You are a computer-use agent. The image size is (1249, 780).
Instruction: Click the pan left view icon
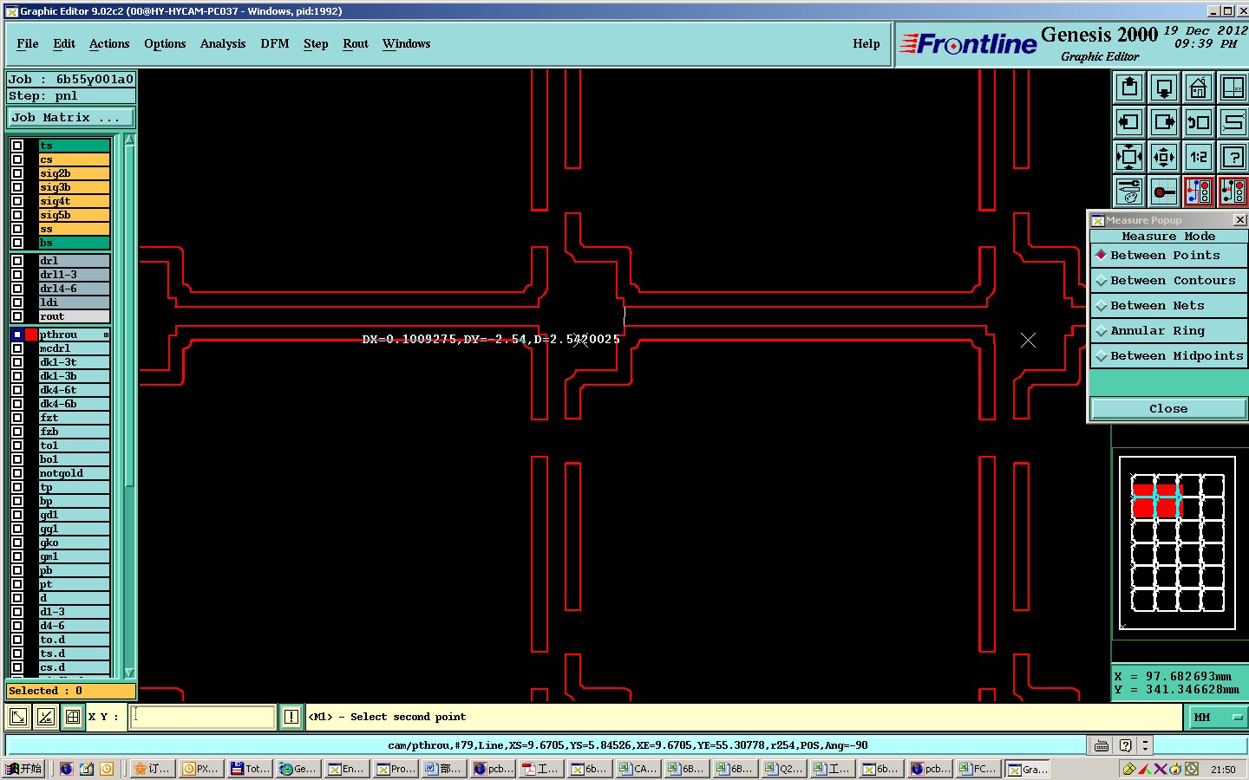1129,122
